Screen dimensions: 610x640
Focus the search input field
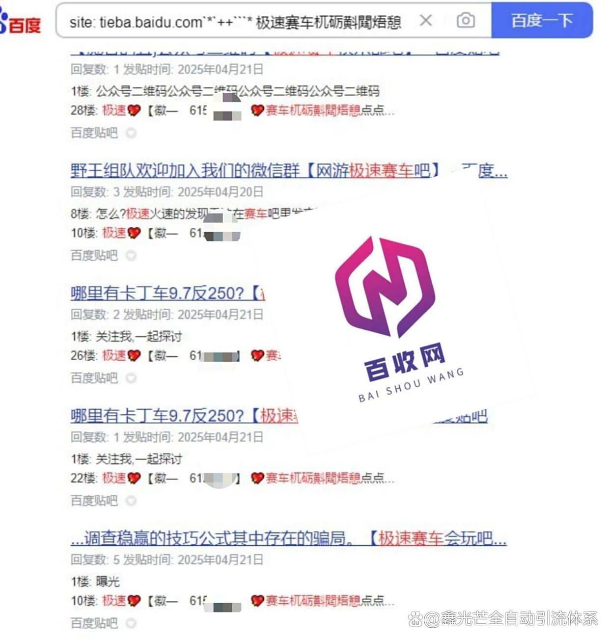click(236, 21)
